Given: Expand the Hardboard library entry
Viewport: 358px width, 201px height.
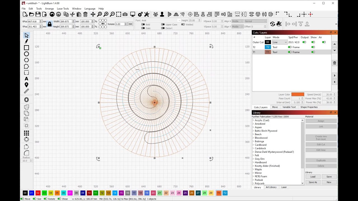Looking at the screenshot, I should pyautogui.click(x=253, y=162).
